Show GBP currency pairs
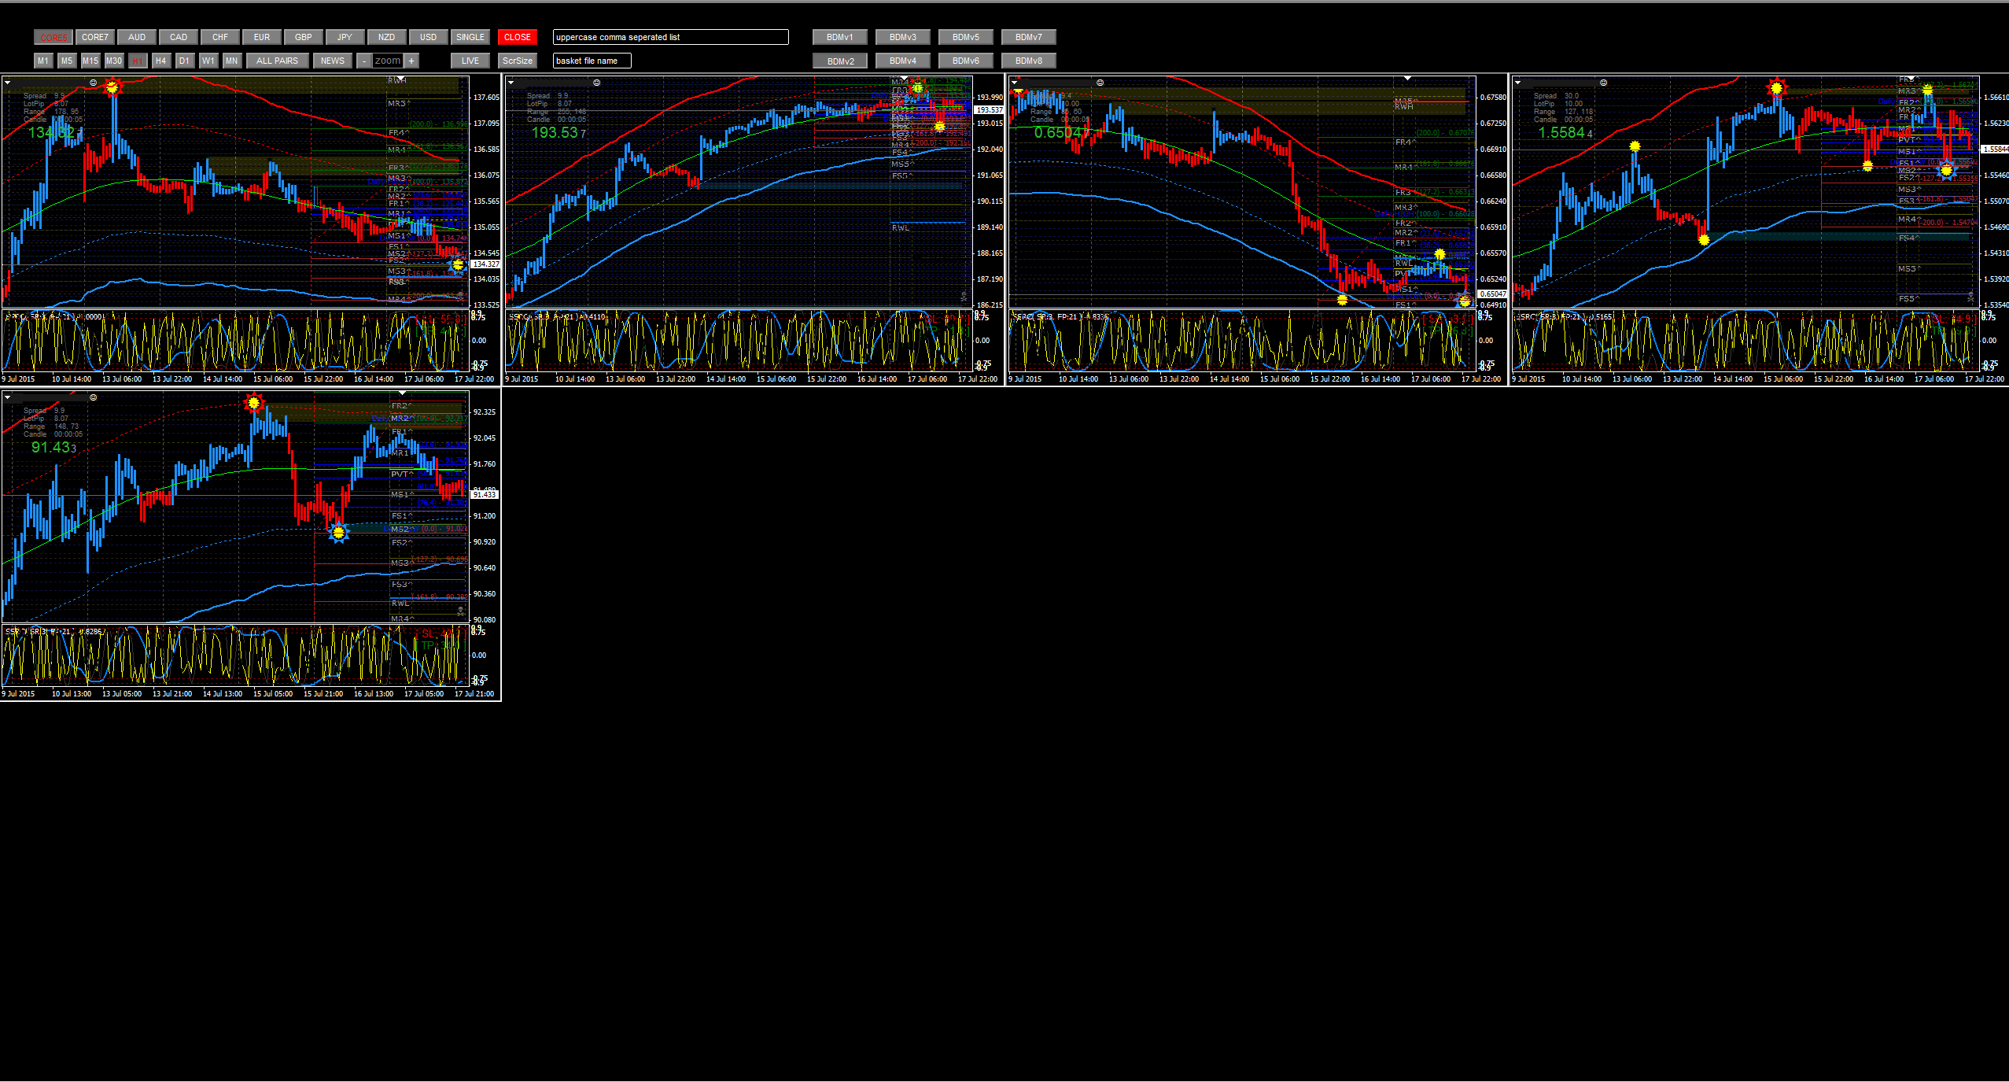Viewport: 2009px width, 1082px height. 304,37
